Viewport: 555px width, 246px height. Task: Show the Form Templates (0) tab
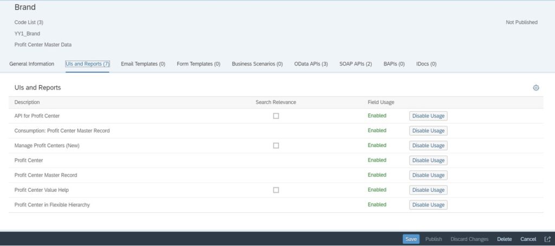(x=198, y=64)
